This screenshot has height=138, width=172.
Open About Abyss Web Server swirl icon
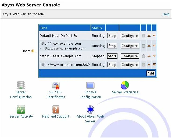(x=90, y=109)
